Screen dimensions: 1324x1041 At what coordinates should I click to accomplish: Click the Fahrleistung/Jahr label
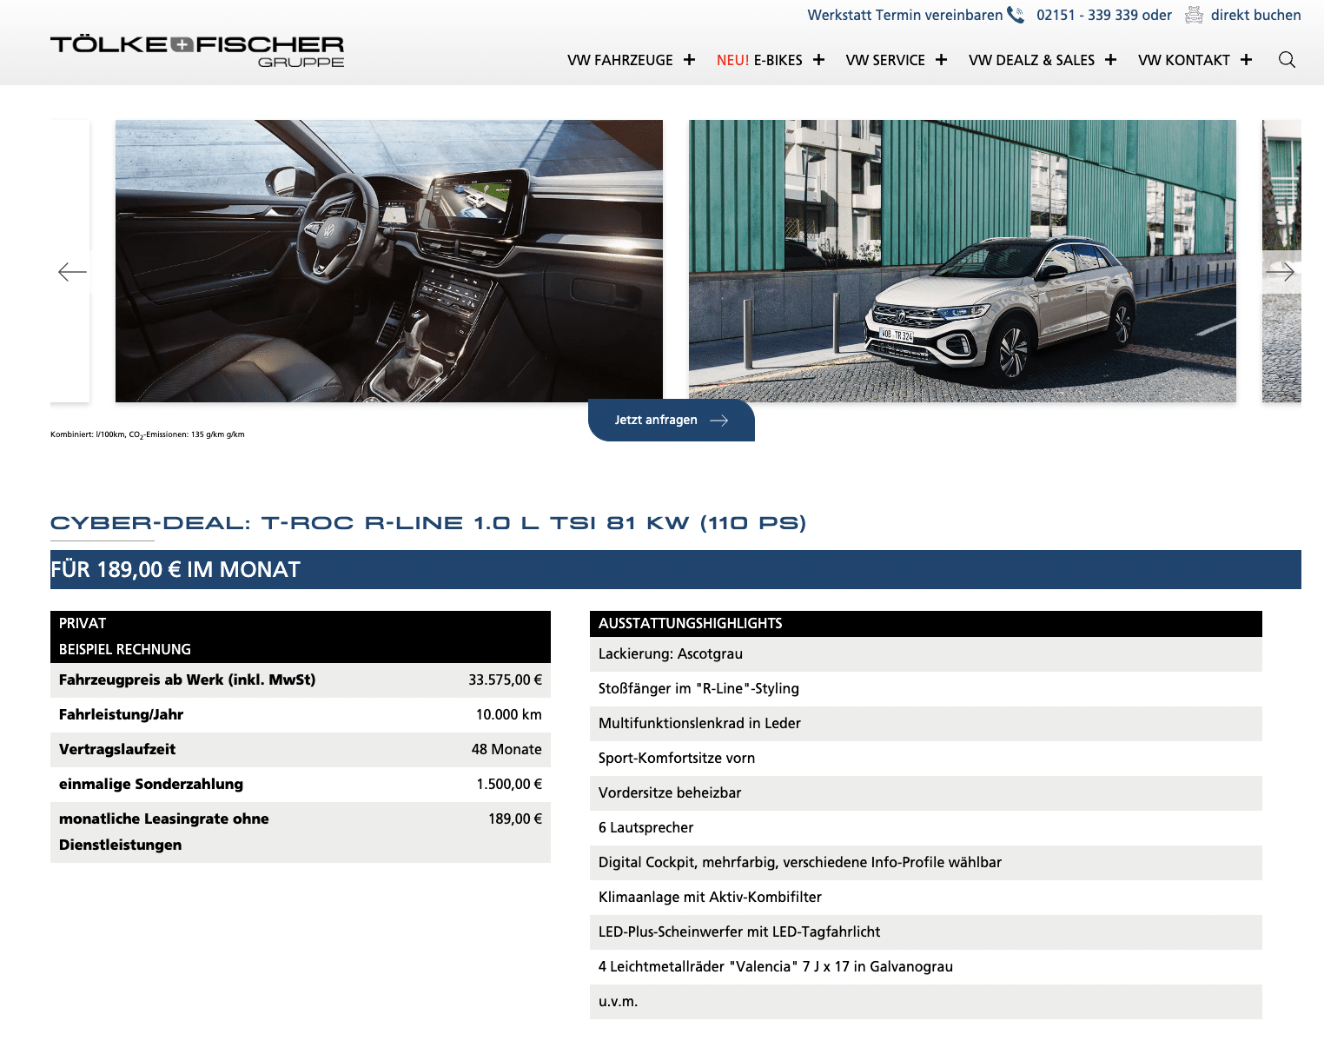pos(122,714)
